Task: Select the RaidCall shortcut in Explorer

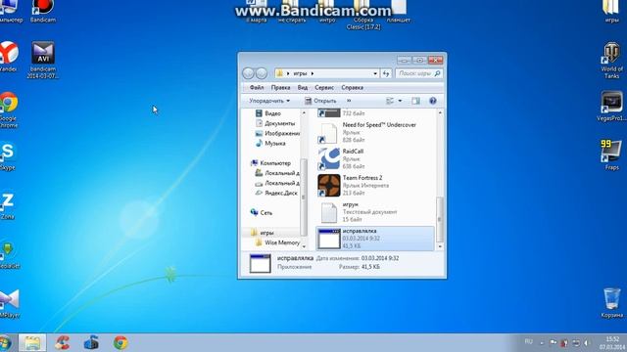Action: coord(375,158)
